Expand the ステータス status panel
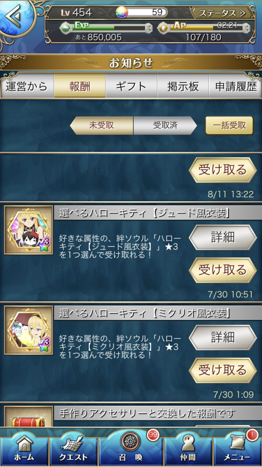 223,13
